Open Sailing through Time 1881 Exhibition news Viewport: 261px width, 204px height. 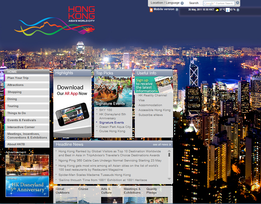point(103,180)
